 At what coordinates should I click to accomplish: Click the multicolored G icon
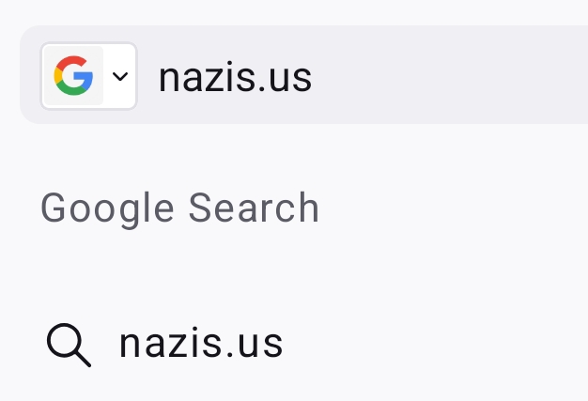(x=73, y=76)
